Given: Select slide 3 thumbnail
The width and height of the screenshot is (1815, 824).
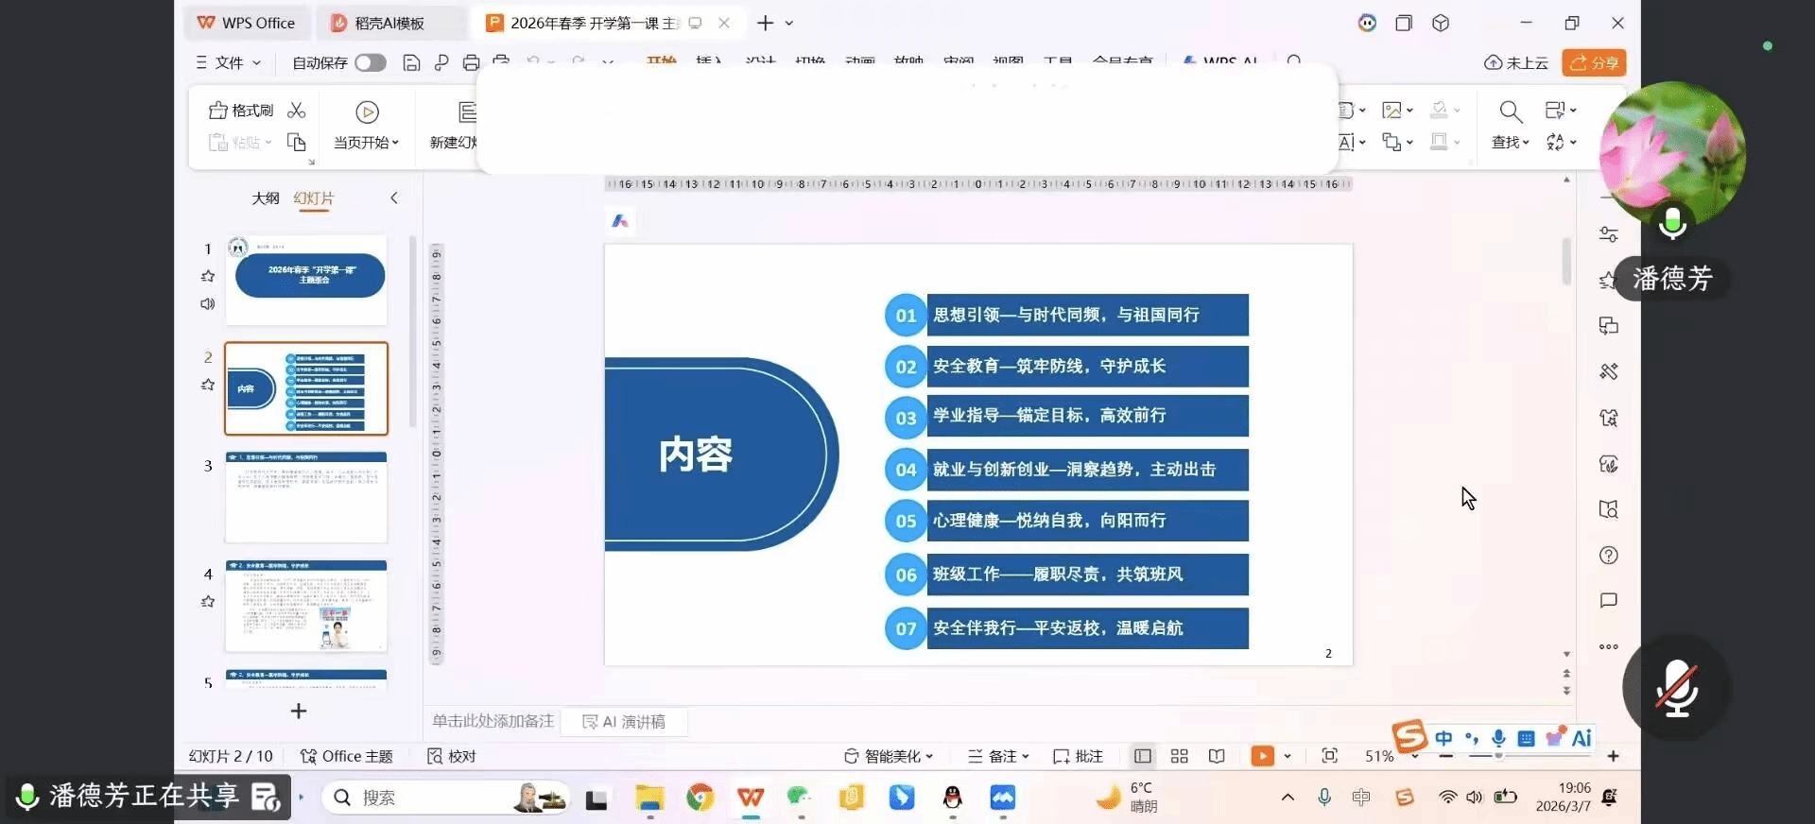Looking at the screenshot, I should click(305, 497).
